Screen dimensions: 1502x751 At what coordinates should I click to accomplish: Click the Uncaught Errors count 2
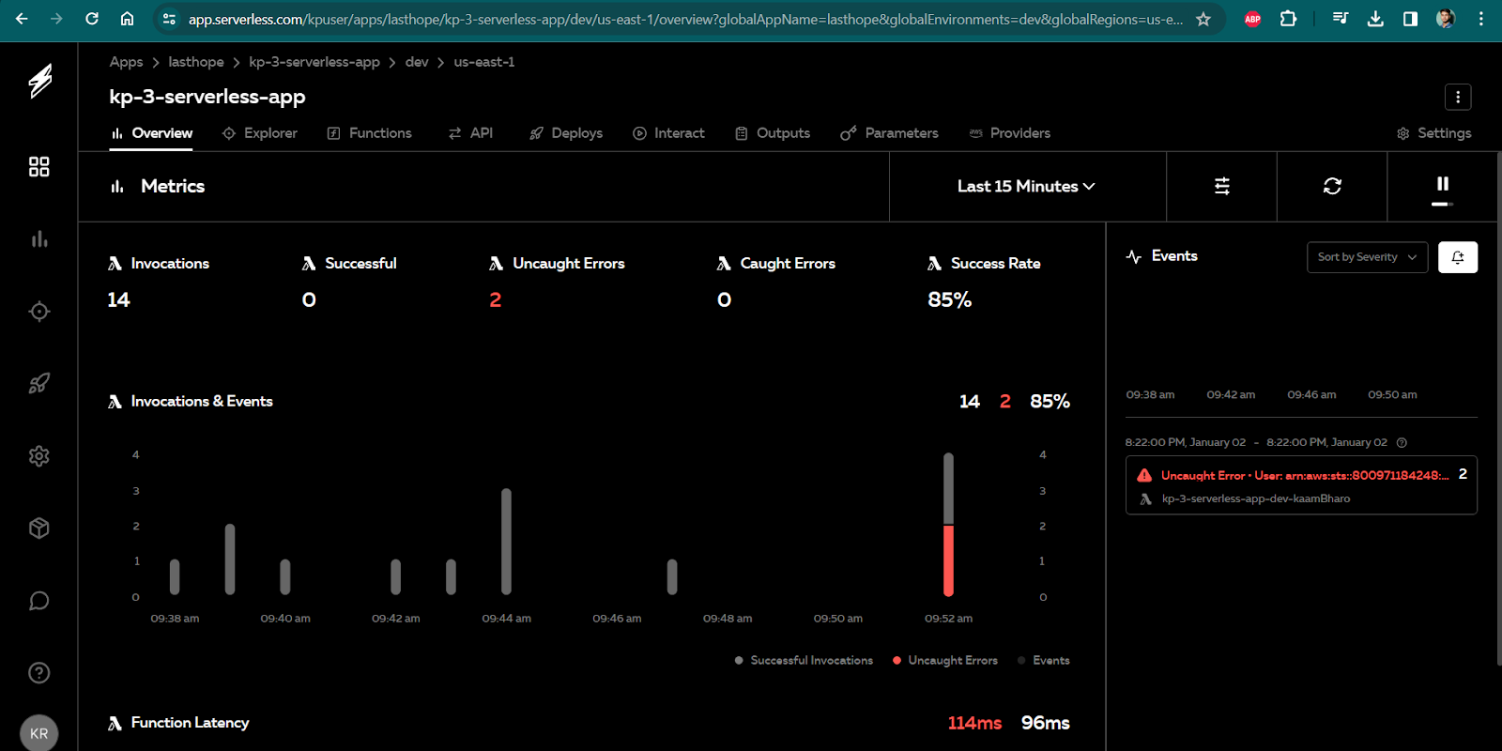496,300
